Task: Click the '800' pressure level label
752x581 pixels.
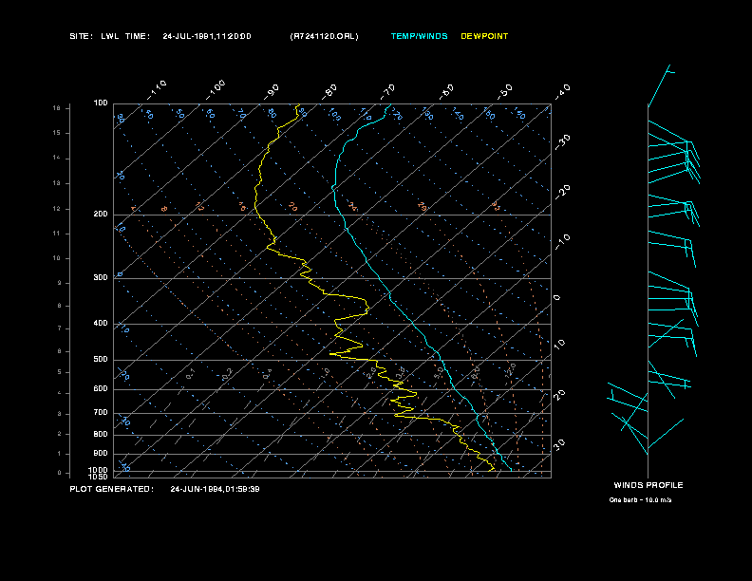Action: click(x=101, y=434)
